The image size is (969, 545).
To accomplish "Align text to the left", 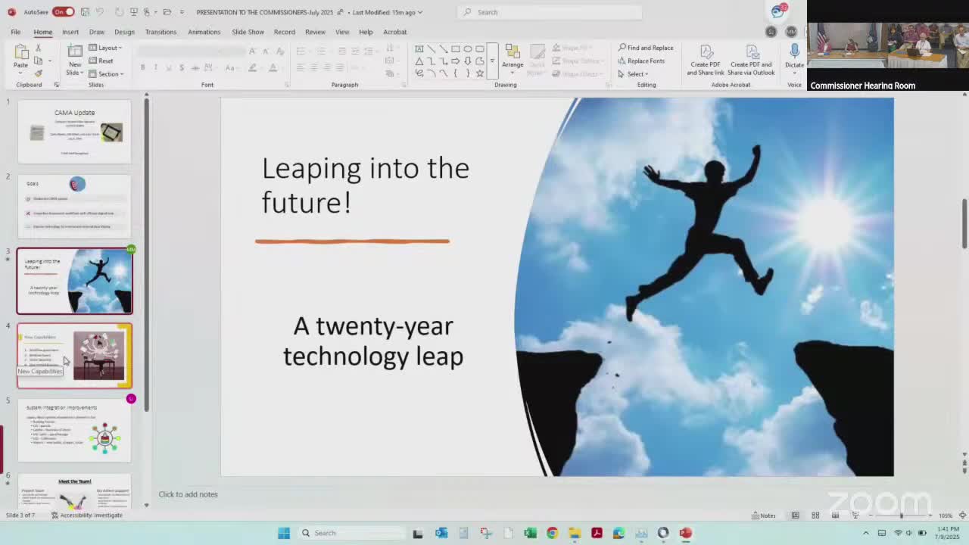I will click(x=301, y=67).
